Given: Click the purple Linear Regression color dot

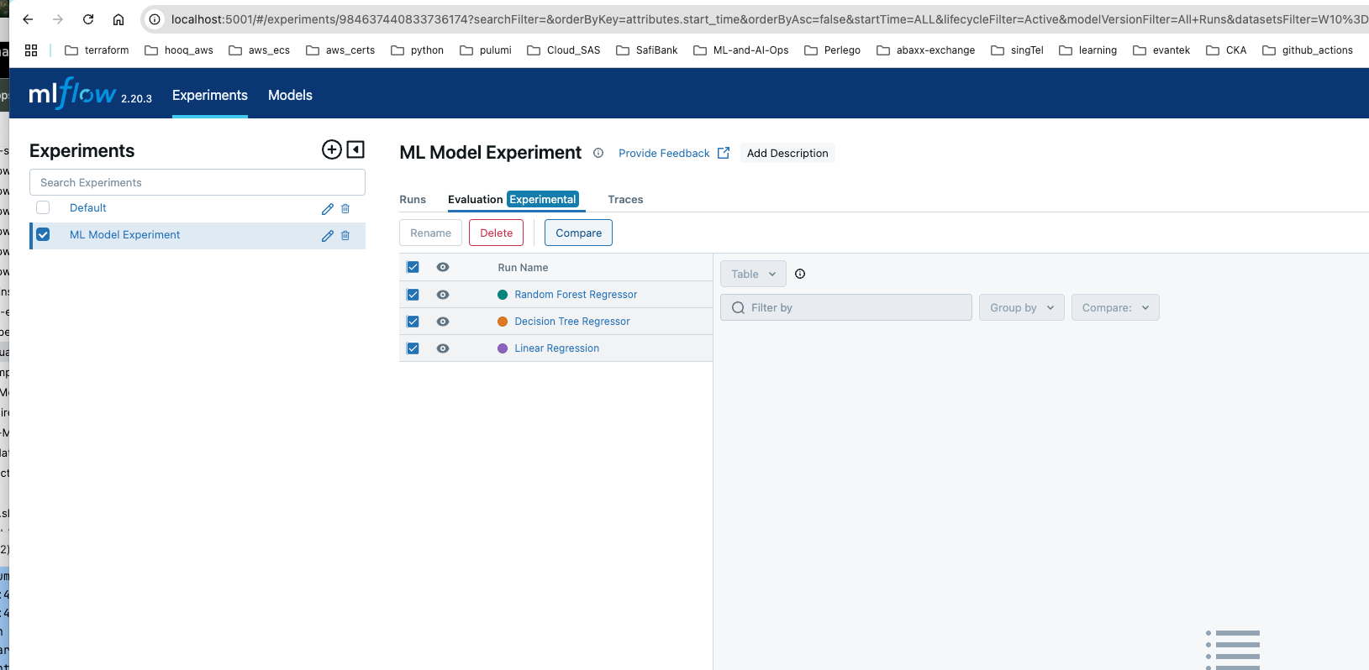Looking at the screenshot, I should pos(503,348).
